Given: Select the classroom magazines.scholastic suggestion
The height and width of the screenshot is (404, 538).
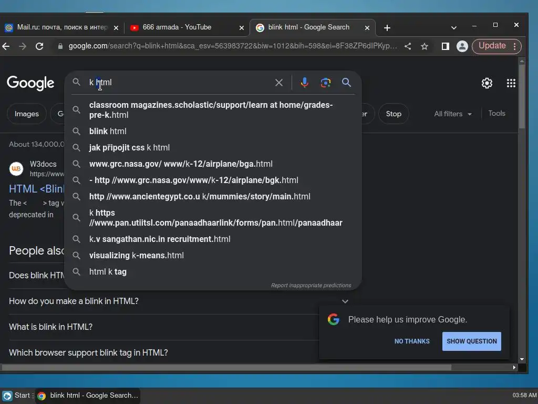Looking at the screenshot, I should coord(213,110).
